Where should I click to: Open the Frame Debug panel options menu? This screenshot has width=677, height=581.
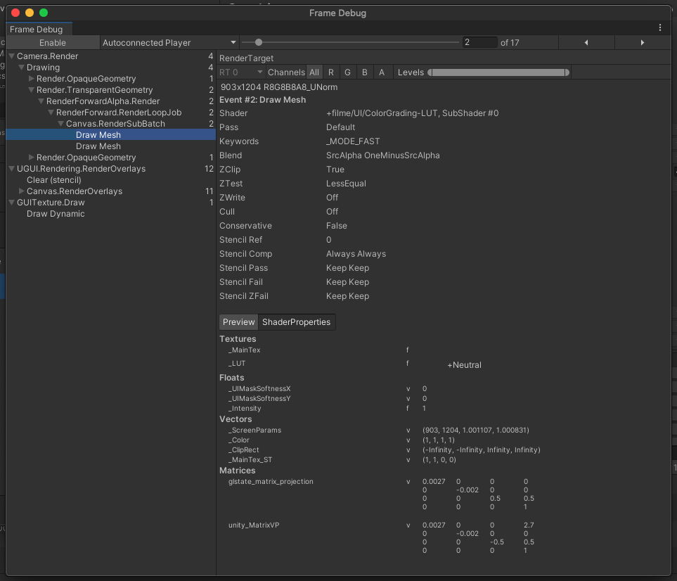click(660, 28)
